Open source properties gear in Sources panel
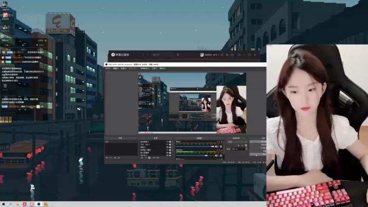 click(x=149, y=158)
